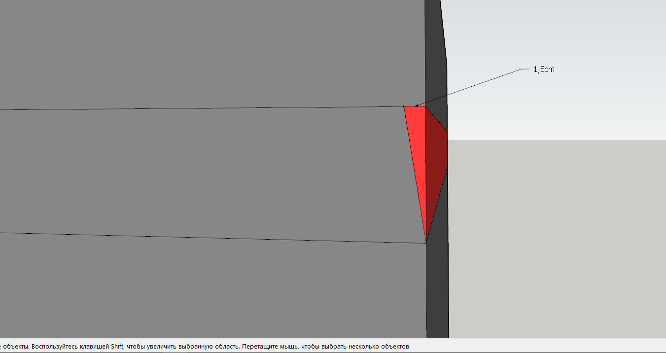
Task: Click the leader line toward 1,5cm text
Action: pyautogui.click(x=468, y=88)
